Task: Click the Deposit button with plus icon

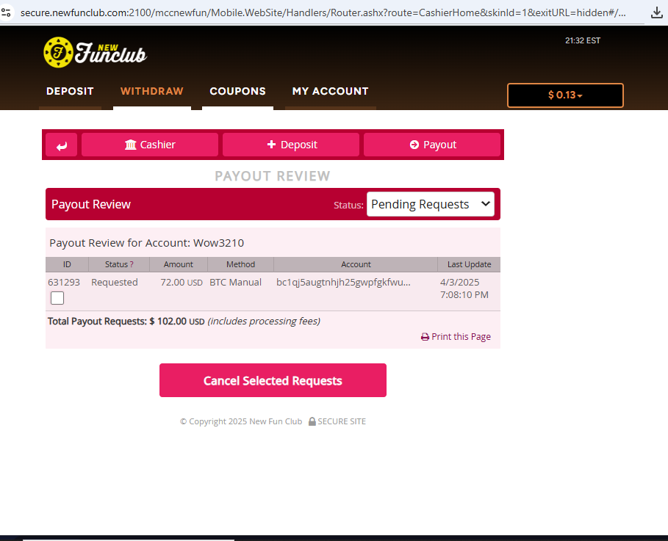Action: [x=291, y=145]
